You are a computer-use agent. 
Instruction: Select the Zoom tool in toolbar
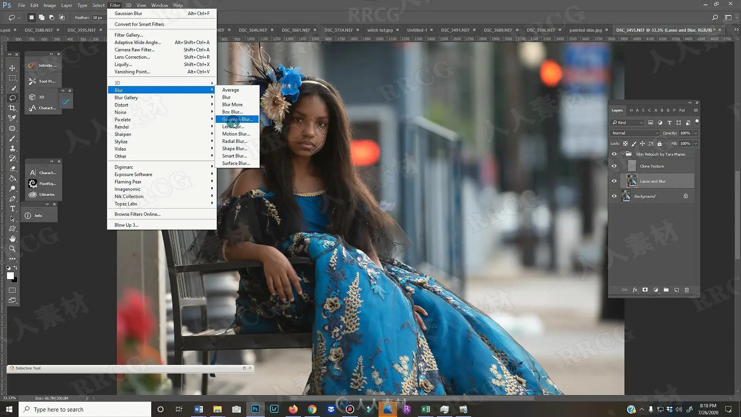coord(12,249)
